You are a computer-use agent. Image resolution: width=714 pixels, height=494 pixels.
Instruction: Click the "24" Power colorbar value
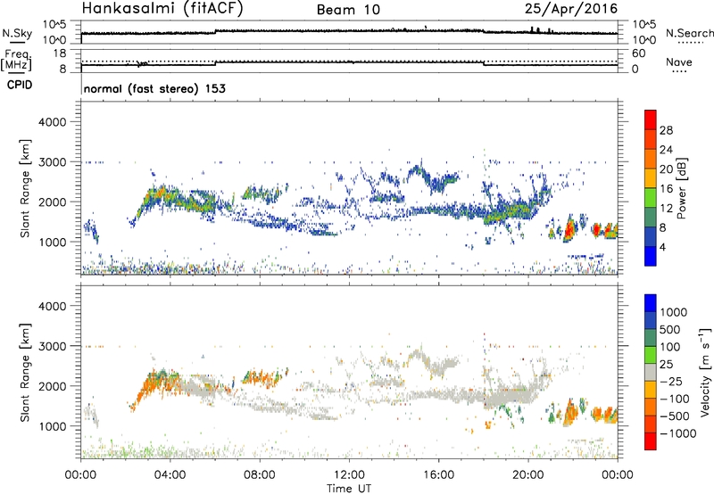tap(666, 150)
